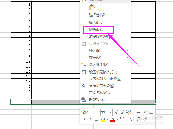
Task: Open the fill color dropdown arrow
Action: 107,119
